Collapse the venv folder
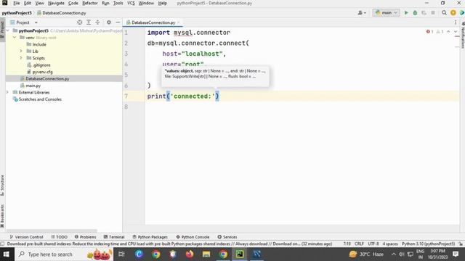This screenshot has width=465, height=261. (x=15, y=38)
